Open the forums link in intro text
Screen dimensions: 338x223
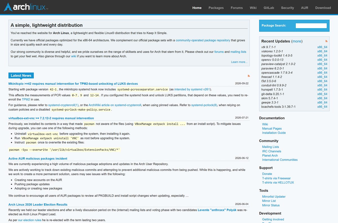pyautogui.click(x=219, y=52)
